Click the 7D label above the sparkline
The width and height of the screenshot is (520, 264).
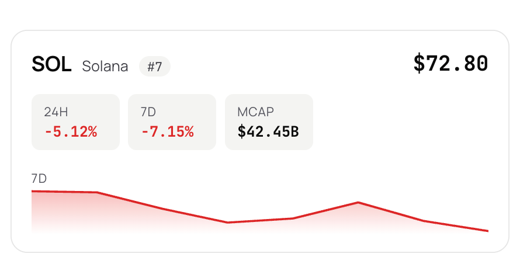(x=39, y=179)
